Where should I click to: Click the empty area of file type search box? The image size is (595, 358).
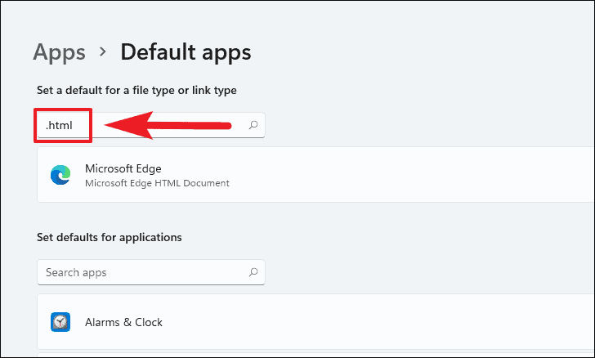239,125
